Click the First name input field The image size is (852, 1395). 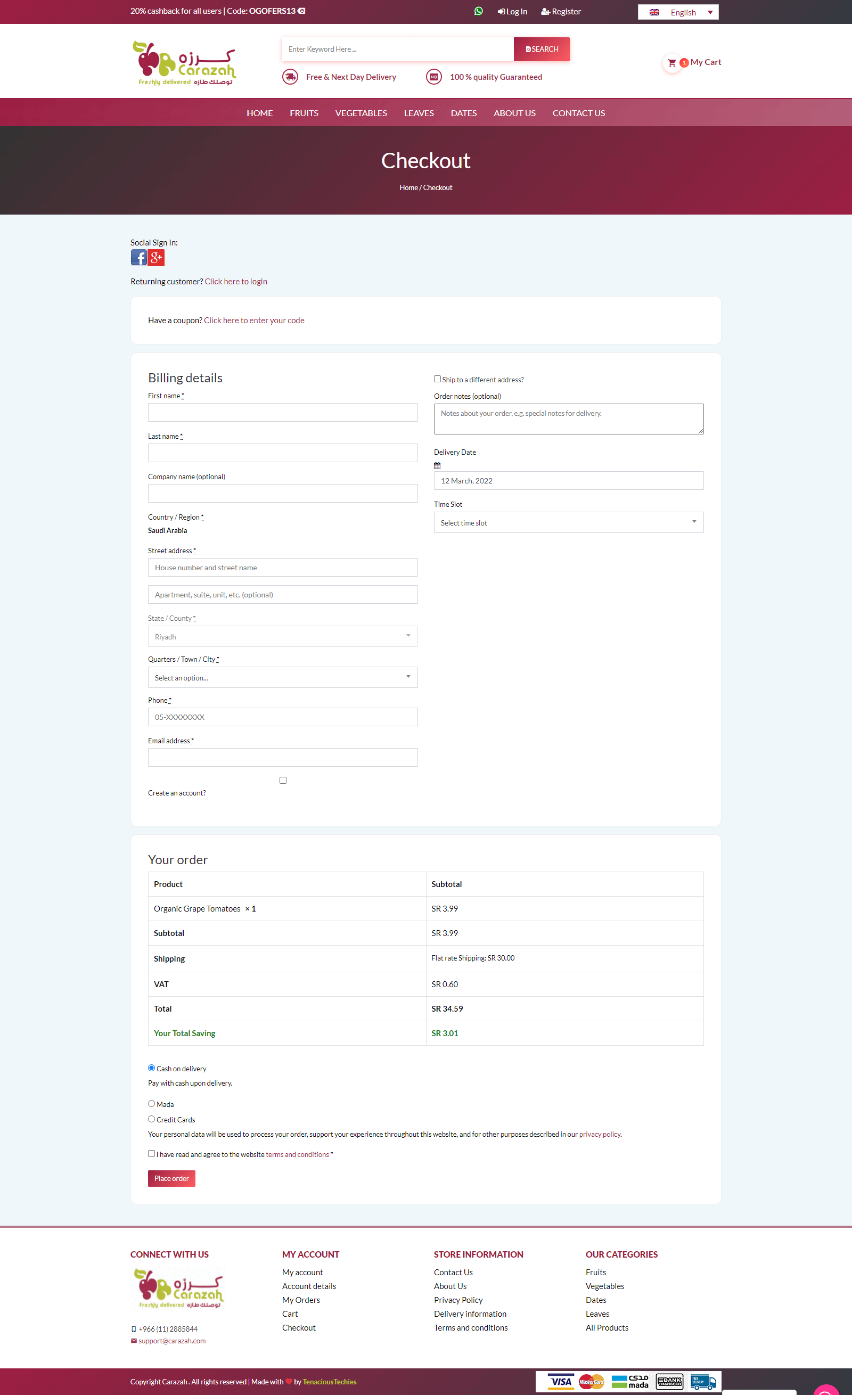(282, 412)
